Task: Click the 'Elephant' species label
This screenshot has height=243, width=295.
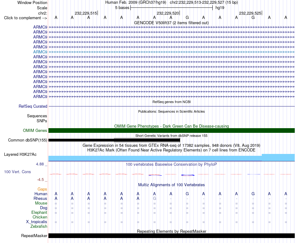Action: [x=39, y=212]
